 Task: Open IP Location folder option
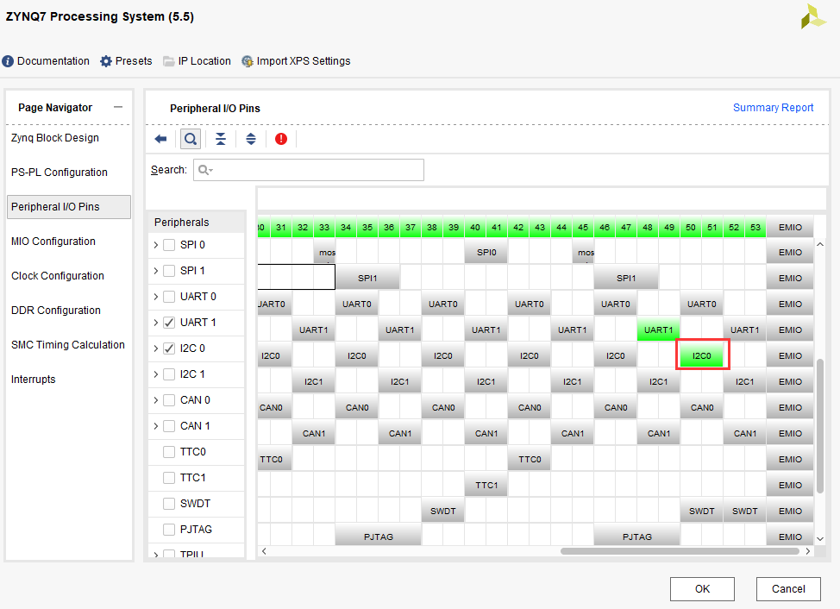coord(197,61)
